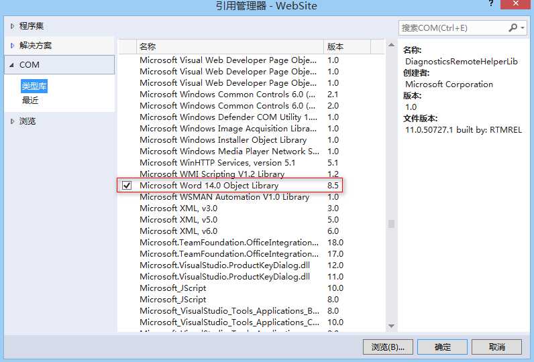Select Microsoft XML, v5.0 row
Viewport: 534px width, 362px height.
click(252, 220)
